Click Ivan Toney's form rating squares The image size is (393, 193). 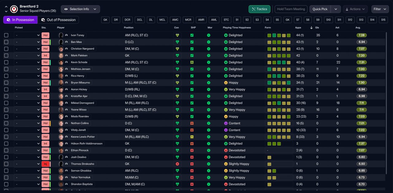click(x=279, y=35)
